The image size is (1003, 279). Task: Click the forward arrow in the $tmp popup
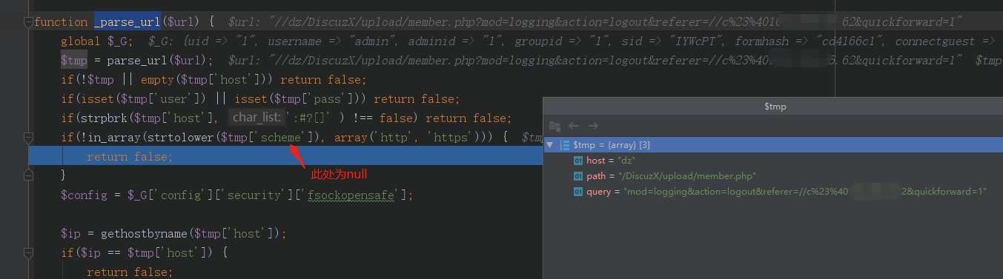pos(593,126)
